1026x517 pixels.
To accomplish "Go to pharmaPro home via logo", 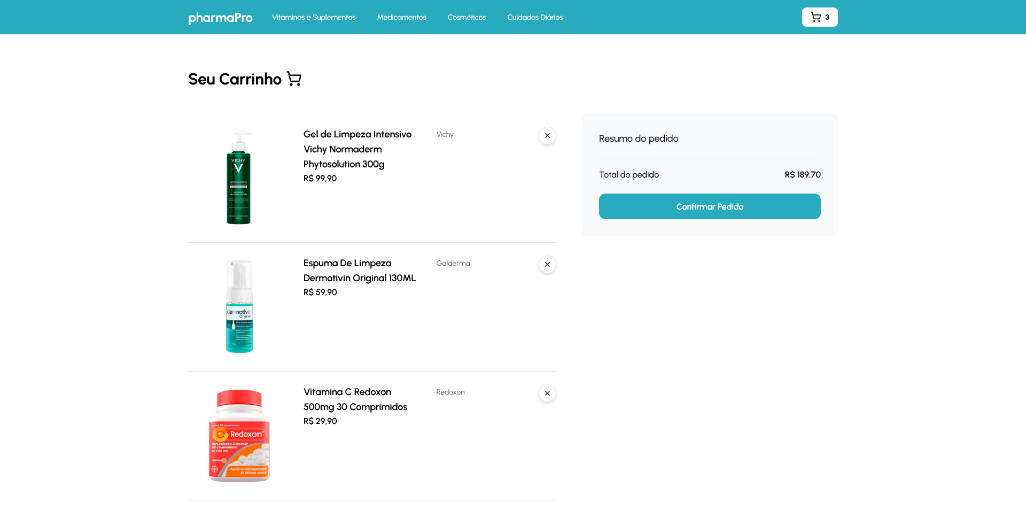I will point(220,18).
